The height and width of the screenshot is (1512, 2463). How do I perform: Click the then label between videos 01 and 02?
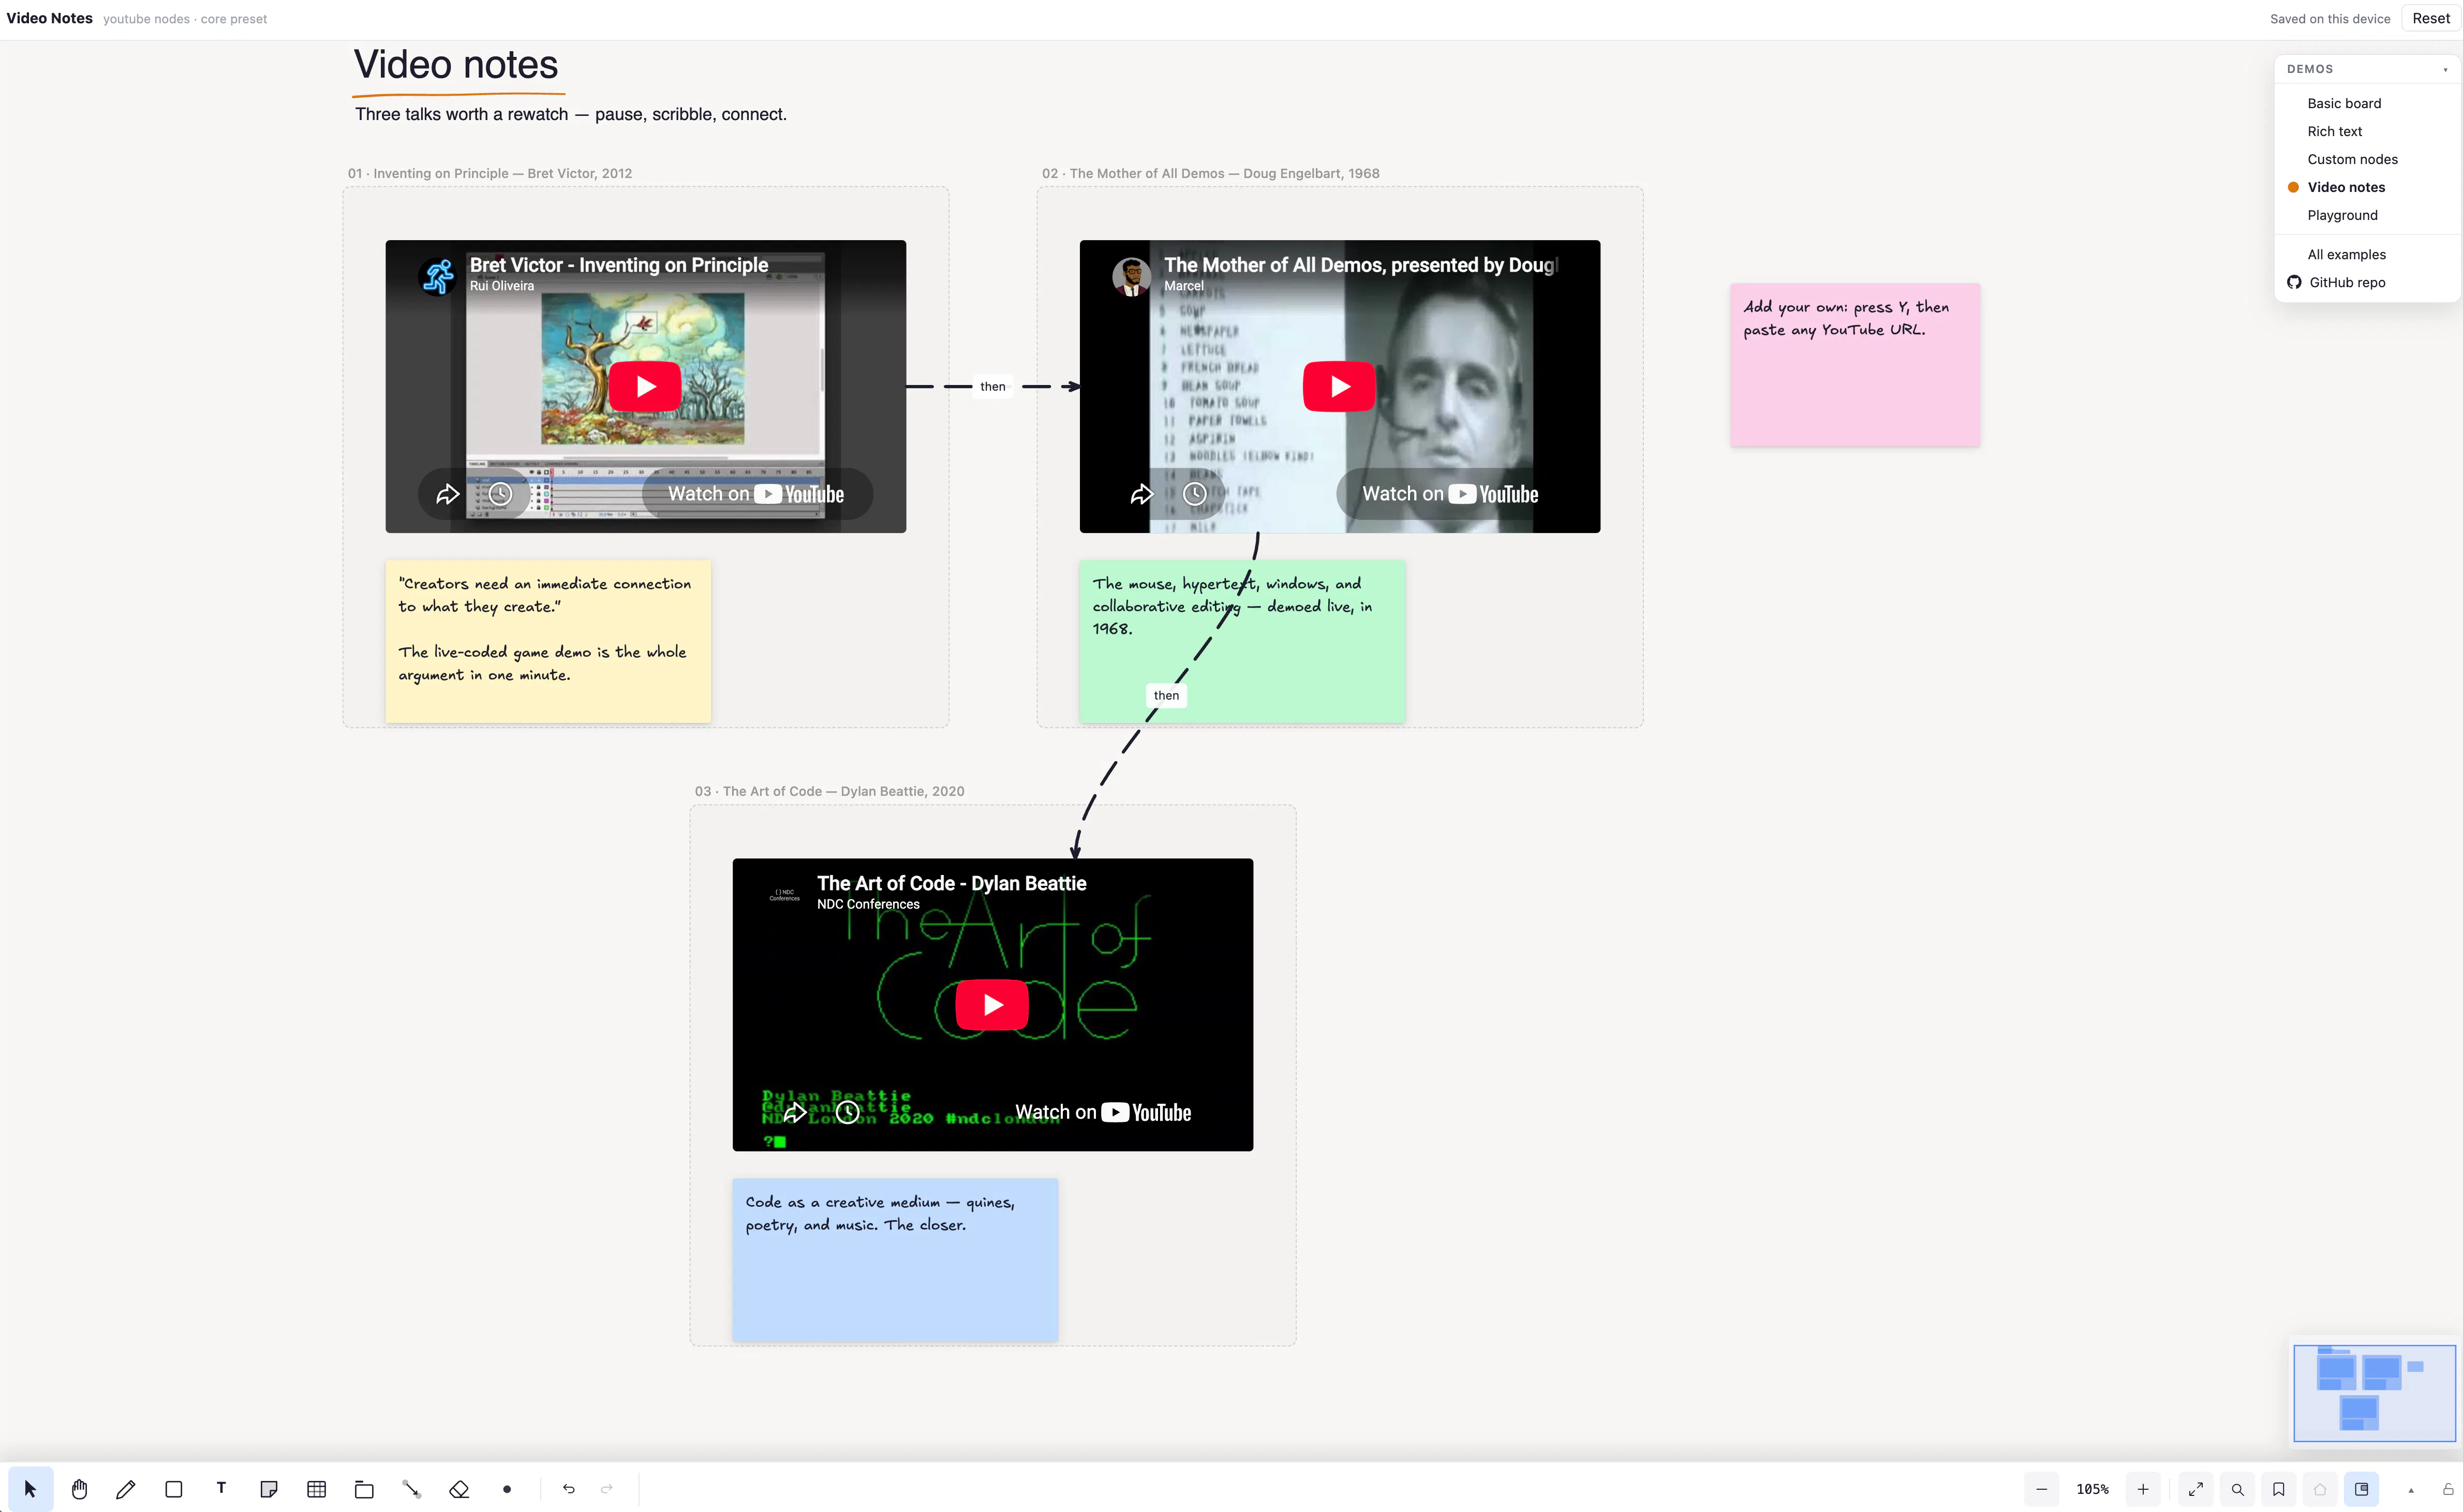click(x=993, y=386)
